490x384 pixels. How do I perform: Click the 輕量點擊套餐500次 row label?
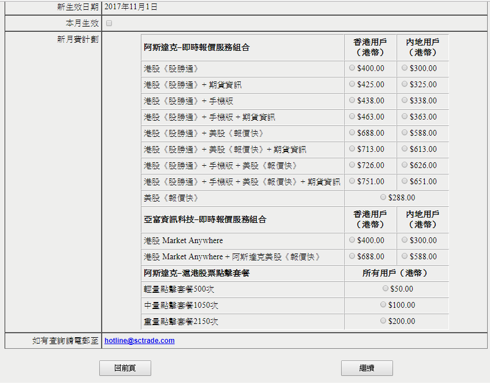coord(179,289)
